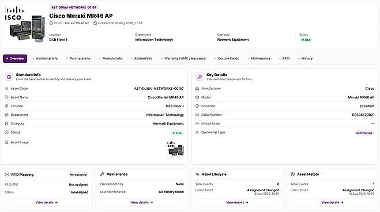Screen dimensions: 380x212
Task: Click the Linked Asset link icon
Action: pyautogui.click(x=197, y=123)
